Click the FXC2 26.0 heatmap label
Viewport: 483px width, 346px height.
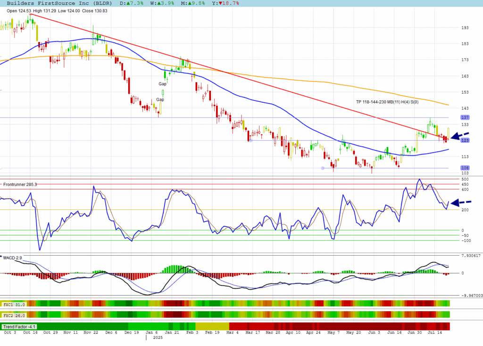[x=14, y=315]
